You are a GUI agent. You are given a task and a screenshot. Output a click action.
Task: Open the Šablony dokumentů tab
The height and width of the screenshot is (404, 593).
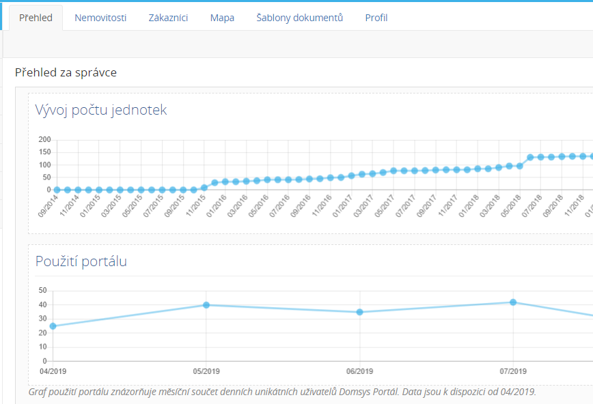(299, 18)
